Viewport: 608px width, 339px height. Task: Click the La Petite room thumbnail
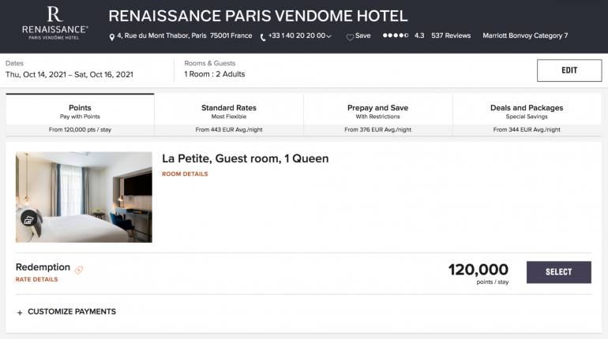(x=84, y=197)
